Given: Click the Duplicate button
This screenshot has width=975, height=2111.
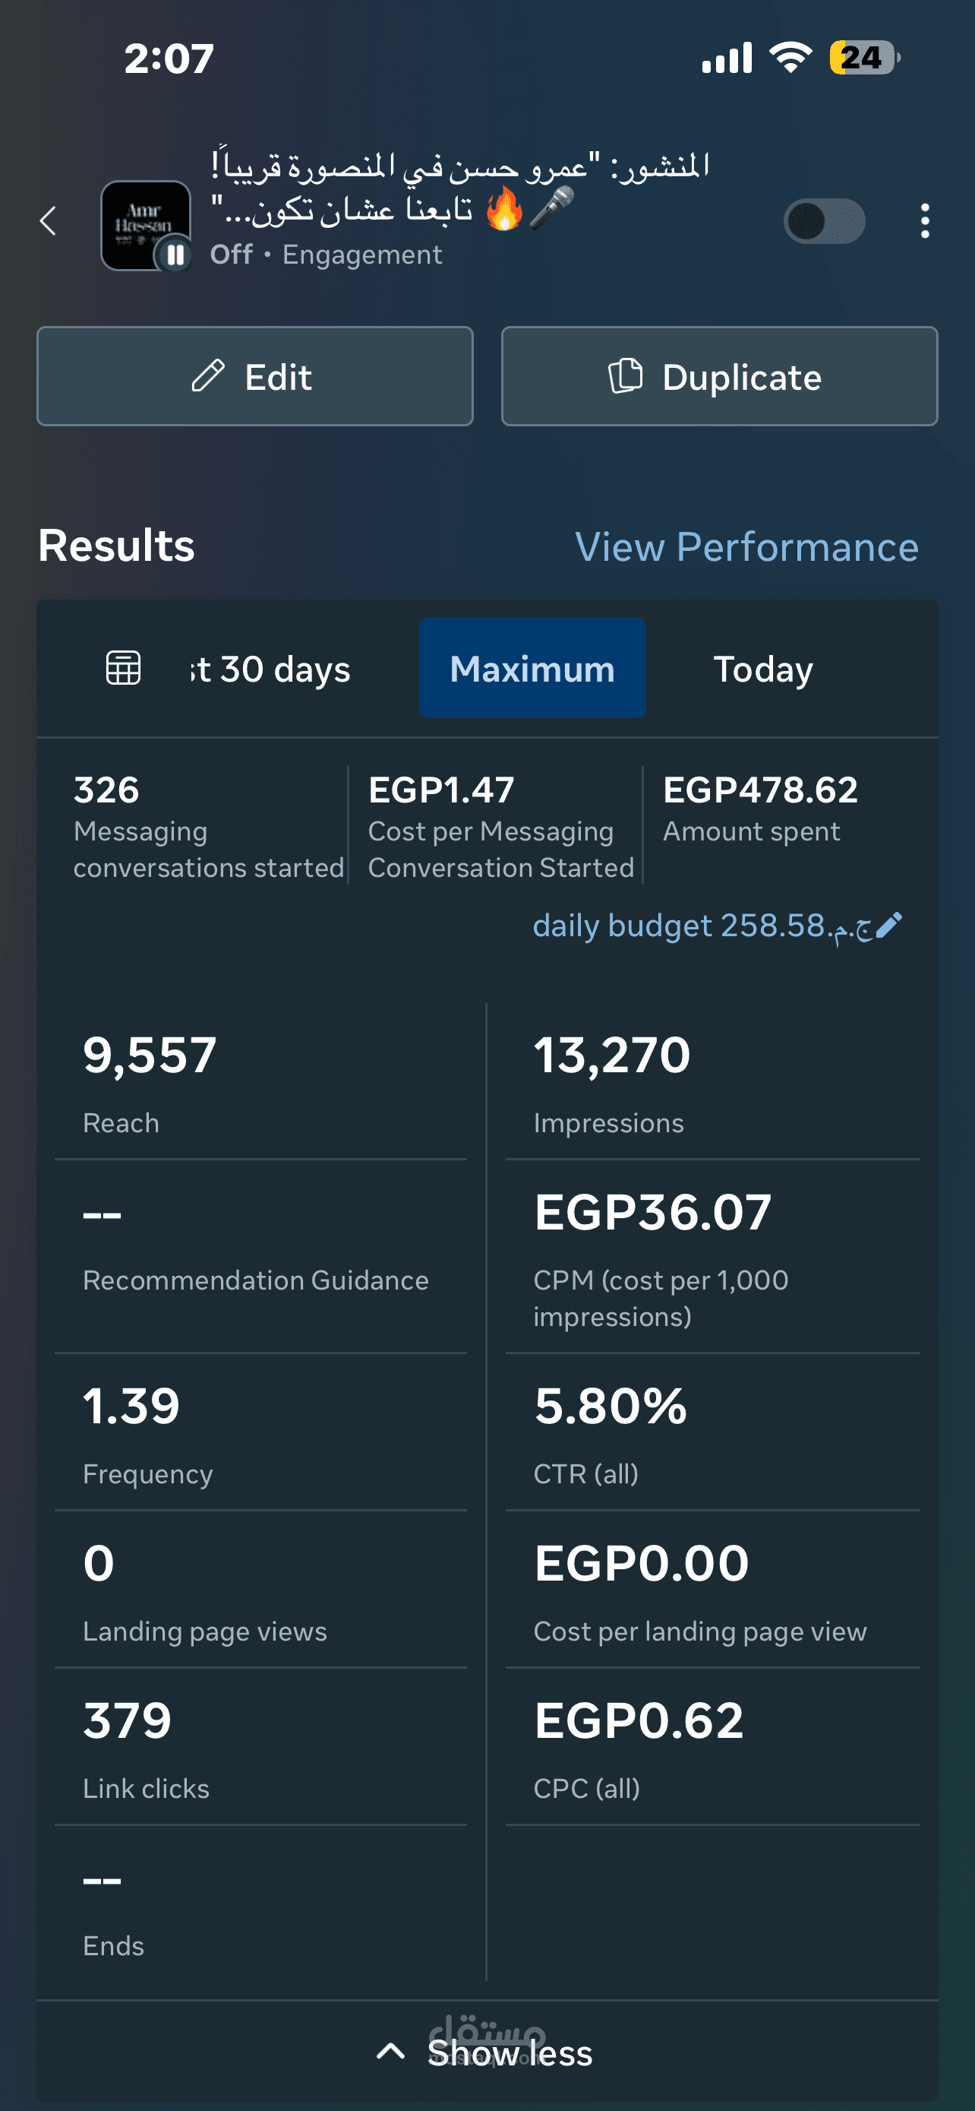Looking at the screenshot, I should [719, 376].
